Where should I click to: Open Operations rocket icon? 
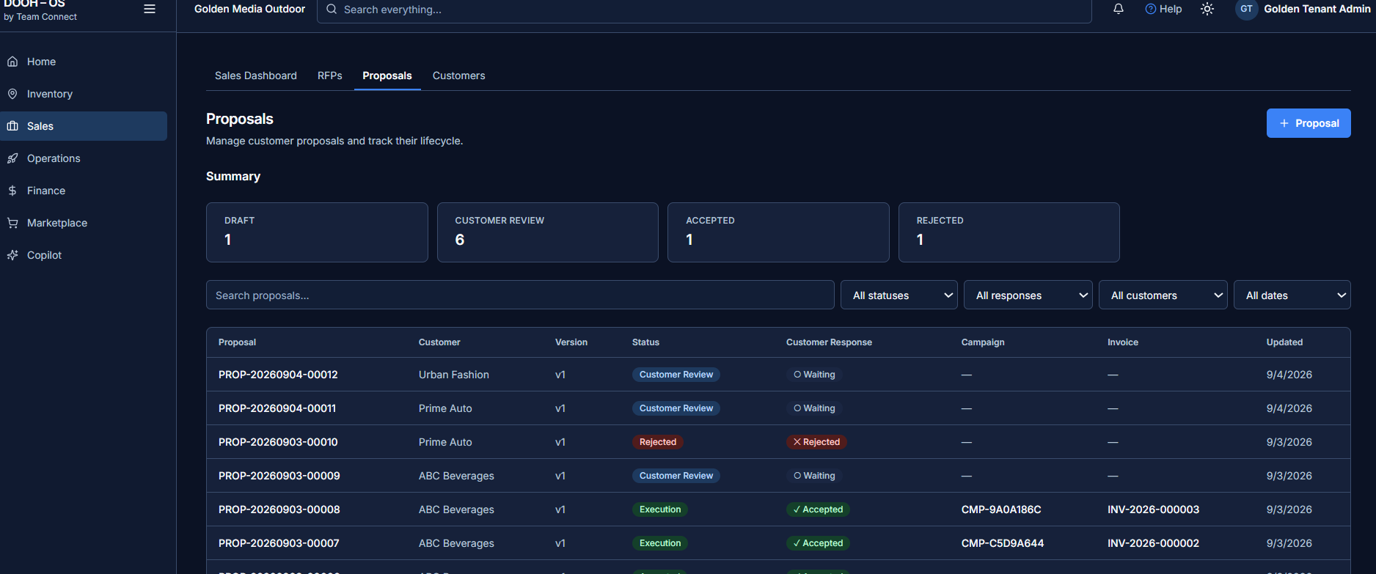pyautogui.click(x=12, y=158)
